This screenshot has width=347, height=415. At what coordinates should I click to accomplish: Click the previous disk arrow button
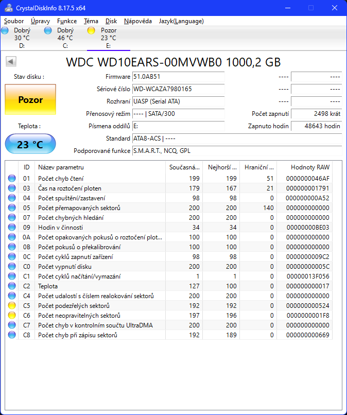click(x=11, y=62)
